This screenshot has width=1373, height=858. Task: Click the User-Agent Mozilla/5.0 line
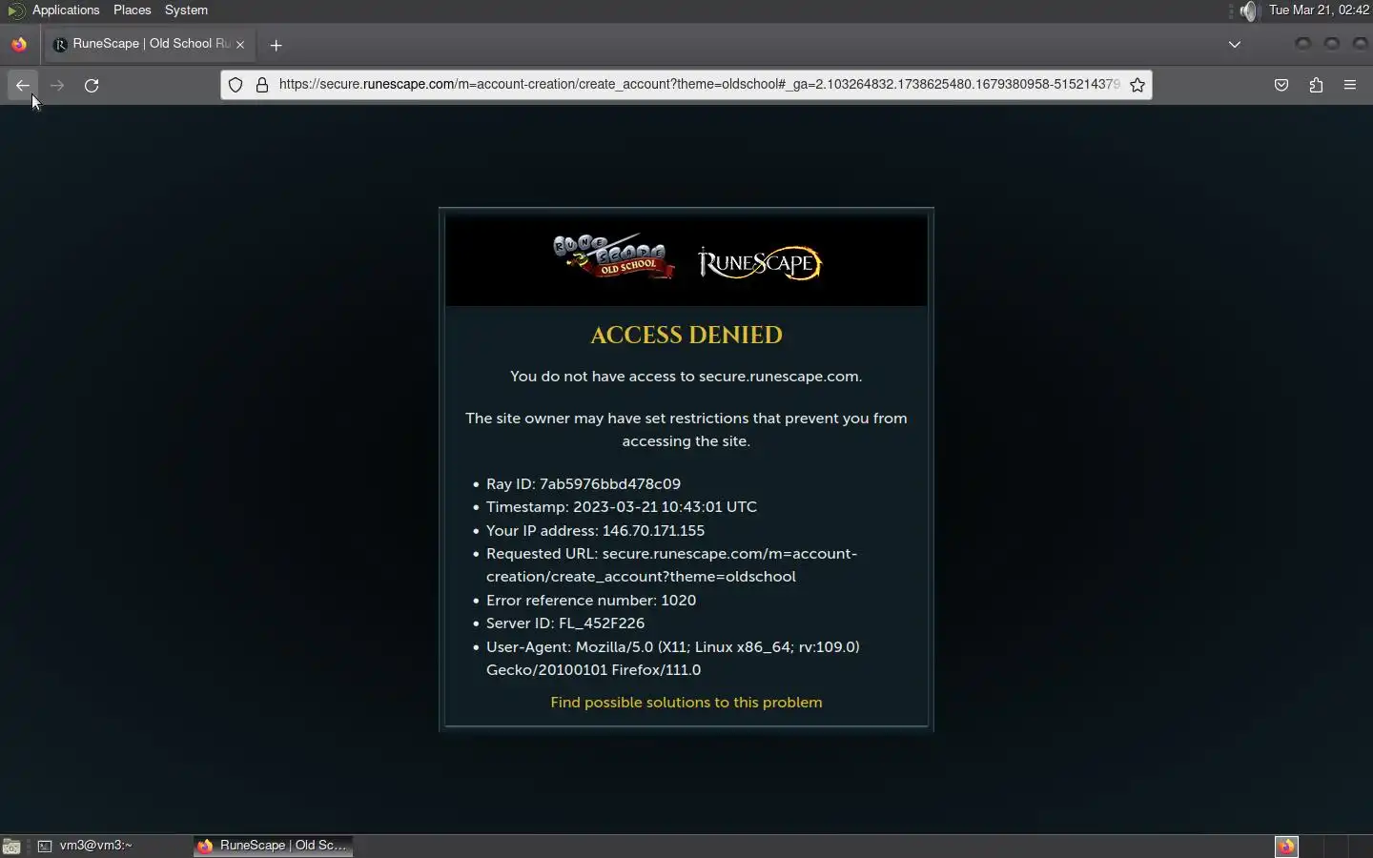[673, 659]
